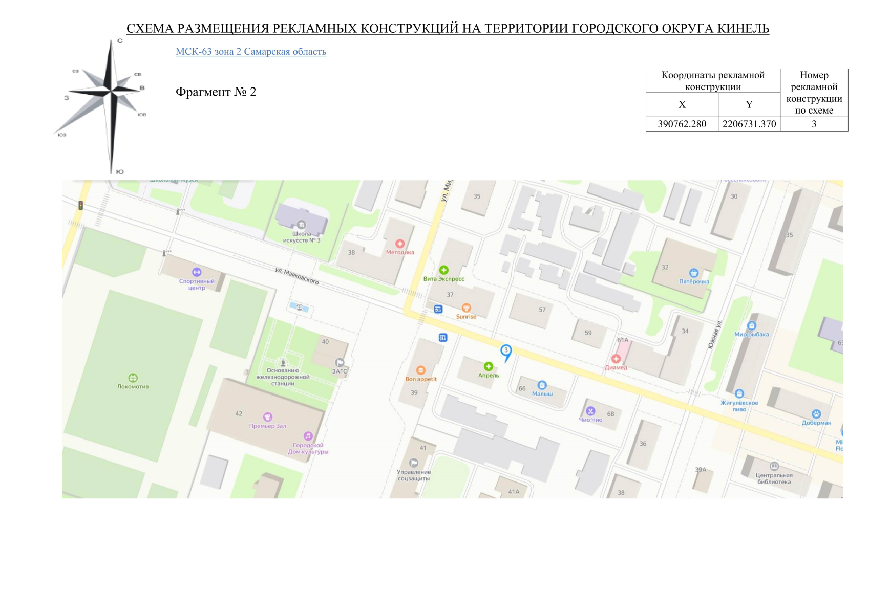Image resolution: width=869 pixels, height=614 pixels.
Task: Click the ЗАГС flag icon
Action: coord(340,363)
